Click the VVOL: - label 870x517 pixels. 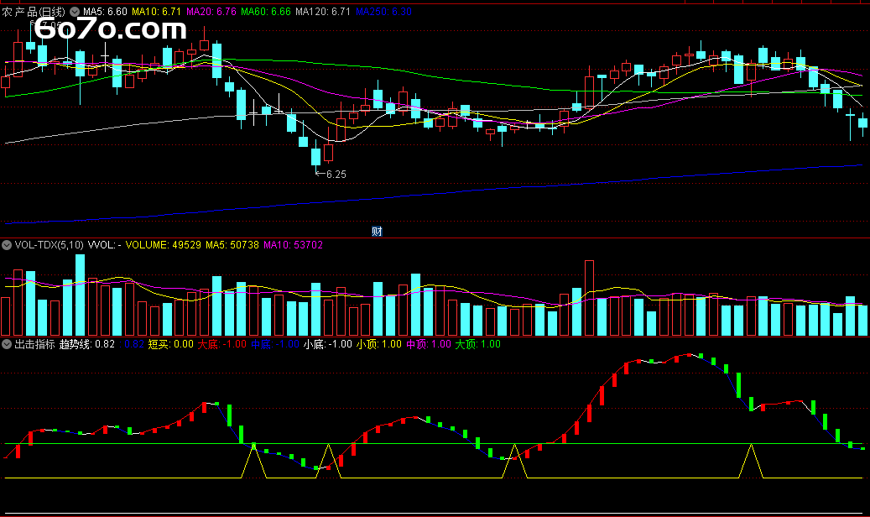coord(104,245)
